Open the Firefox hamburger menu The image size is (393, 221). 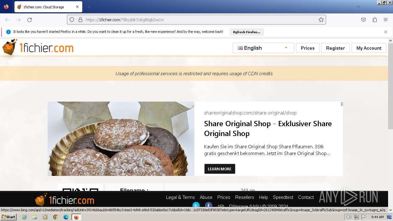(x=386, y=20)
